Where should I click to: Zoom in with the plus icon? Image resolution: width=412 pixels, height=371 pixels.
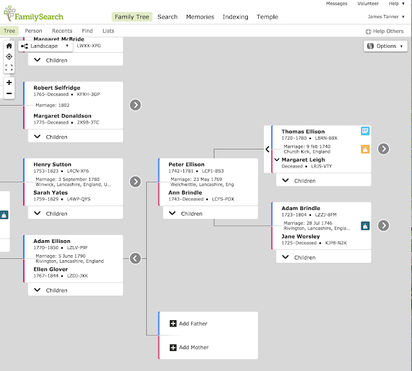9,82
